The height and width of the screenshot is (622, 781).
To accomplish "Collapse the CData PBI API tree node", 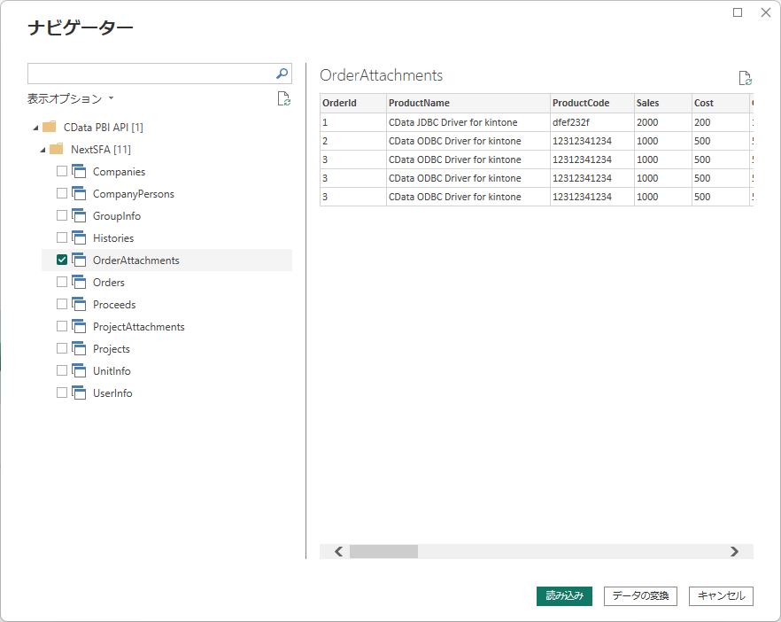I will pyautogui.click(x=34, y=128).
